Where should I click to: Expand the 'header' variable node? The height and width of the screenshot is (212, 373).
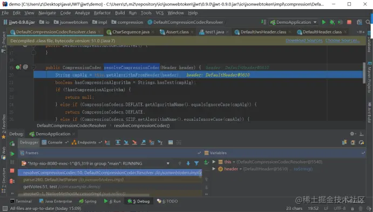tap(214, 169)
